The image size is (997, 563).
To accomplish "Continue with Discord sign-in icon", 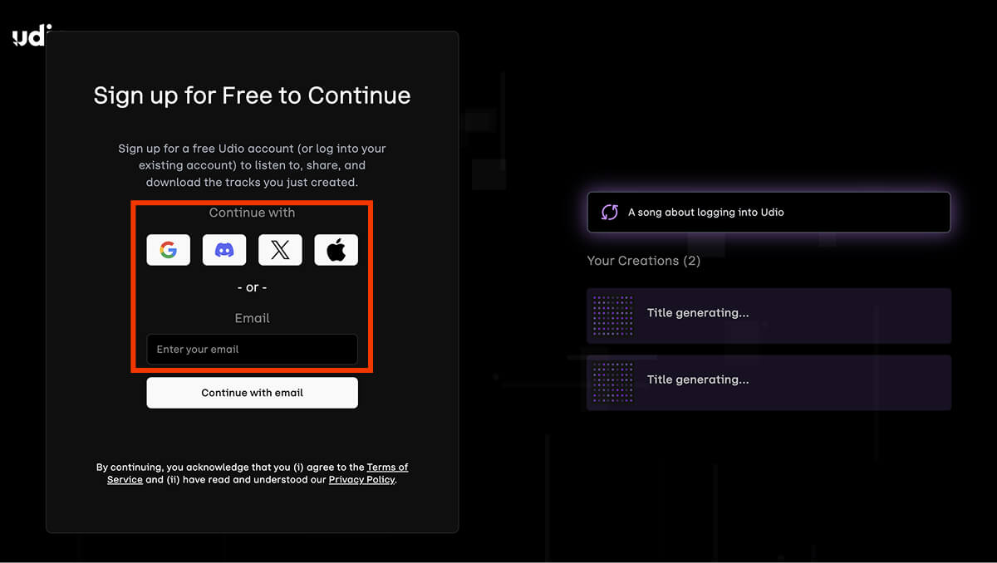I will (224, 250).
